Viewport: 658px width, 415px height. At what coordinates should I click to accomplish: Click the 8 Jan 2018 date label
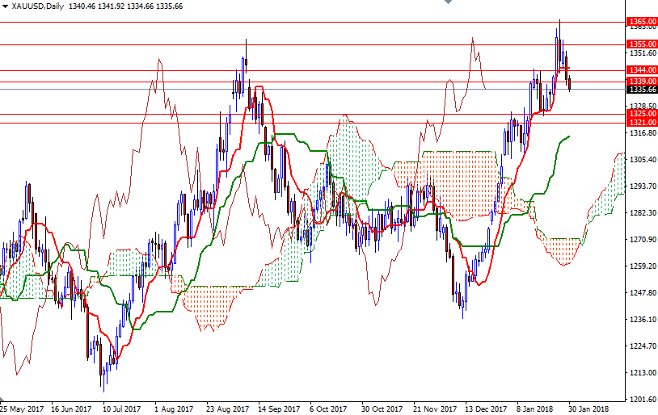tap(534, 409)
